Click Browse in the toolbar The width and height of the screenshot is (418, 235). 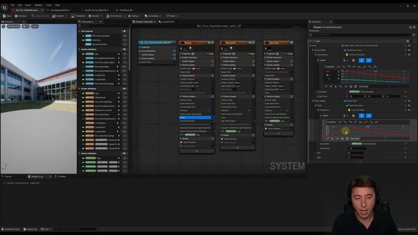pos(21,16)
